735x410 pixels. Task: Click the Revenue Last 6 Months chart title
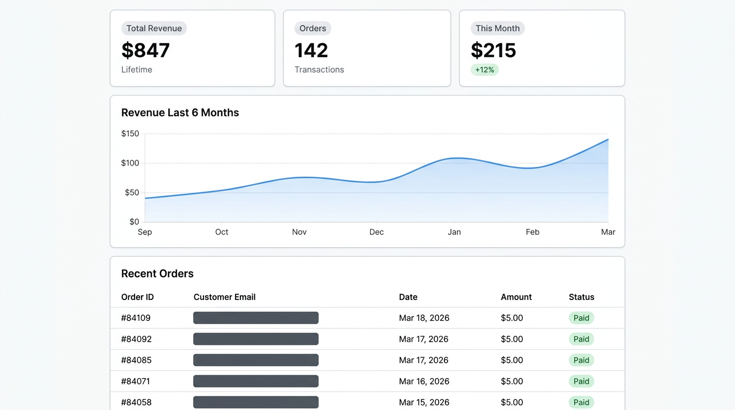(180, 113)
